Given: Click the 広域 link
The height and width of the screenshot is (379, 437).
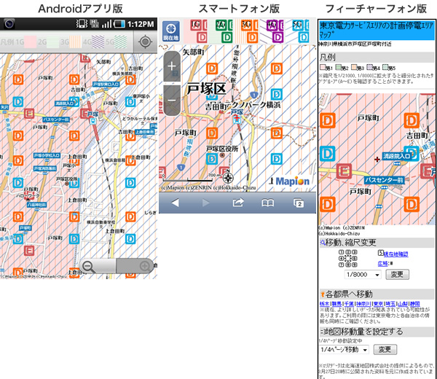Looking at the screenshot, I should 383,264.
